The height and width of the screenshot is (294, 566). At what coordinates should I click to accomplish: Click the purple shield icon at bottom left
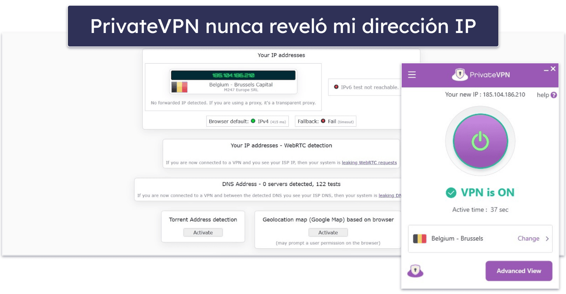tap(415, 270)
